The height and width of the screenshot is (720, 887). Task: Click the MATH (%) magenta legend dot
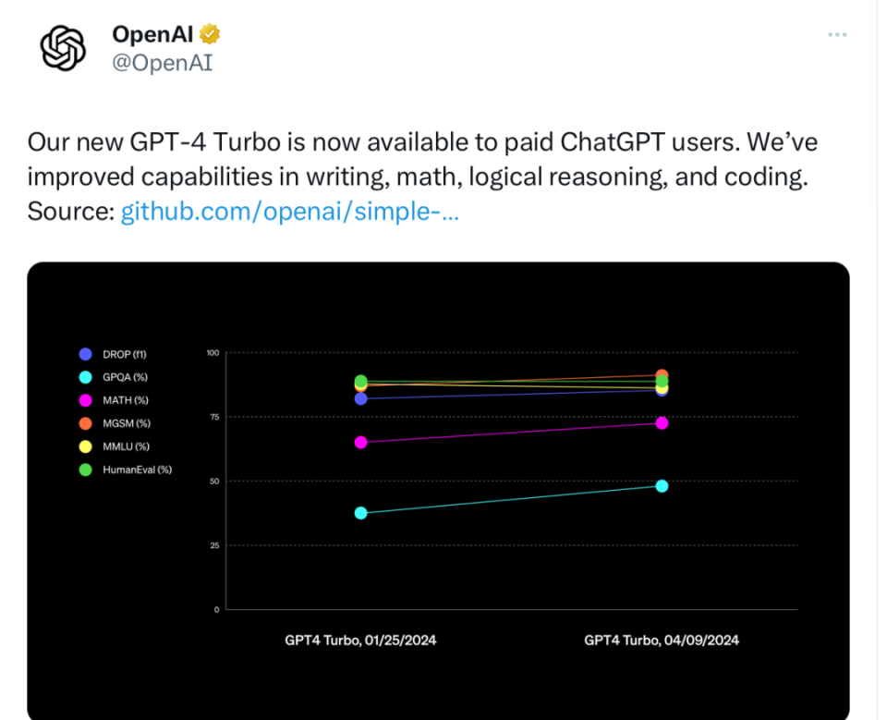[86, 400]
